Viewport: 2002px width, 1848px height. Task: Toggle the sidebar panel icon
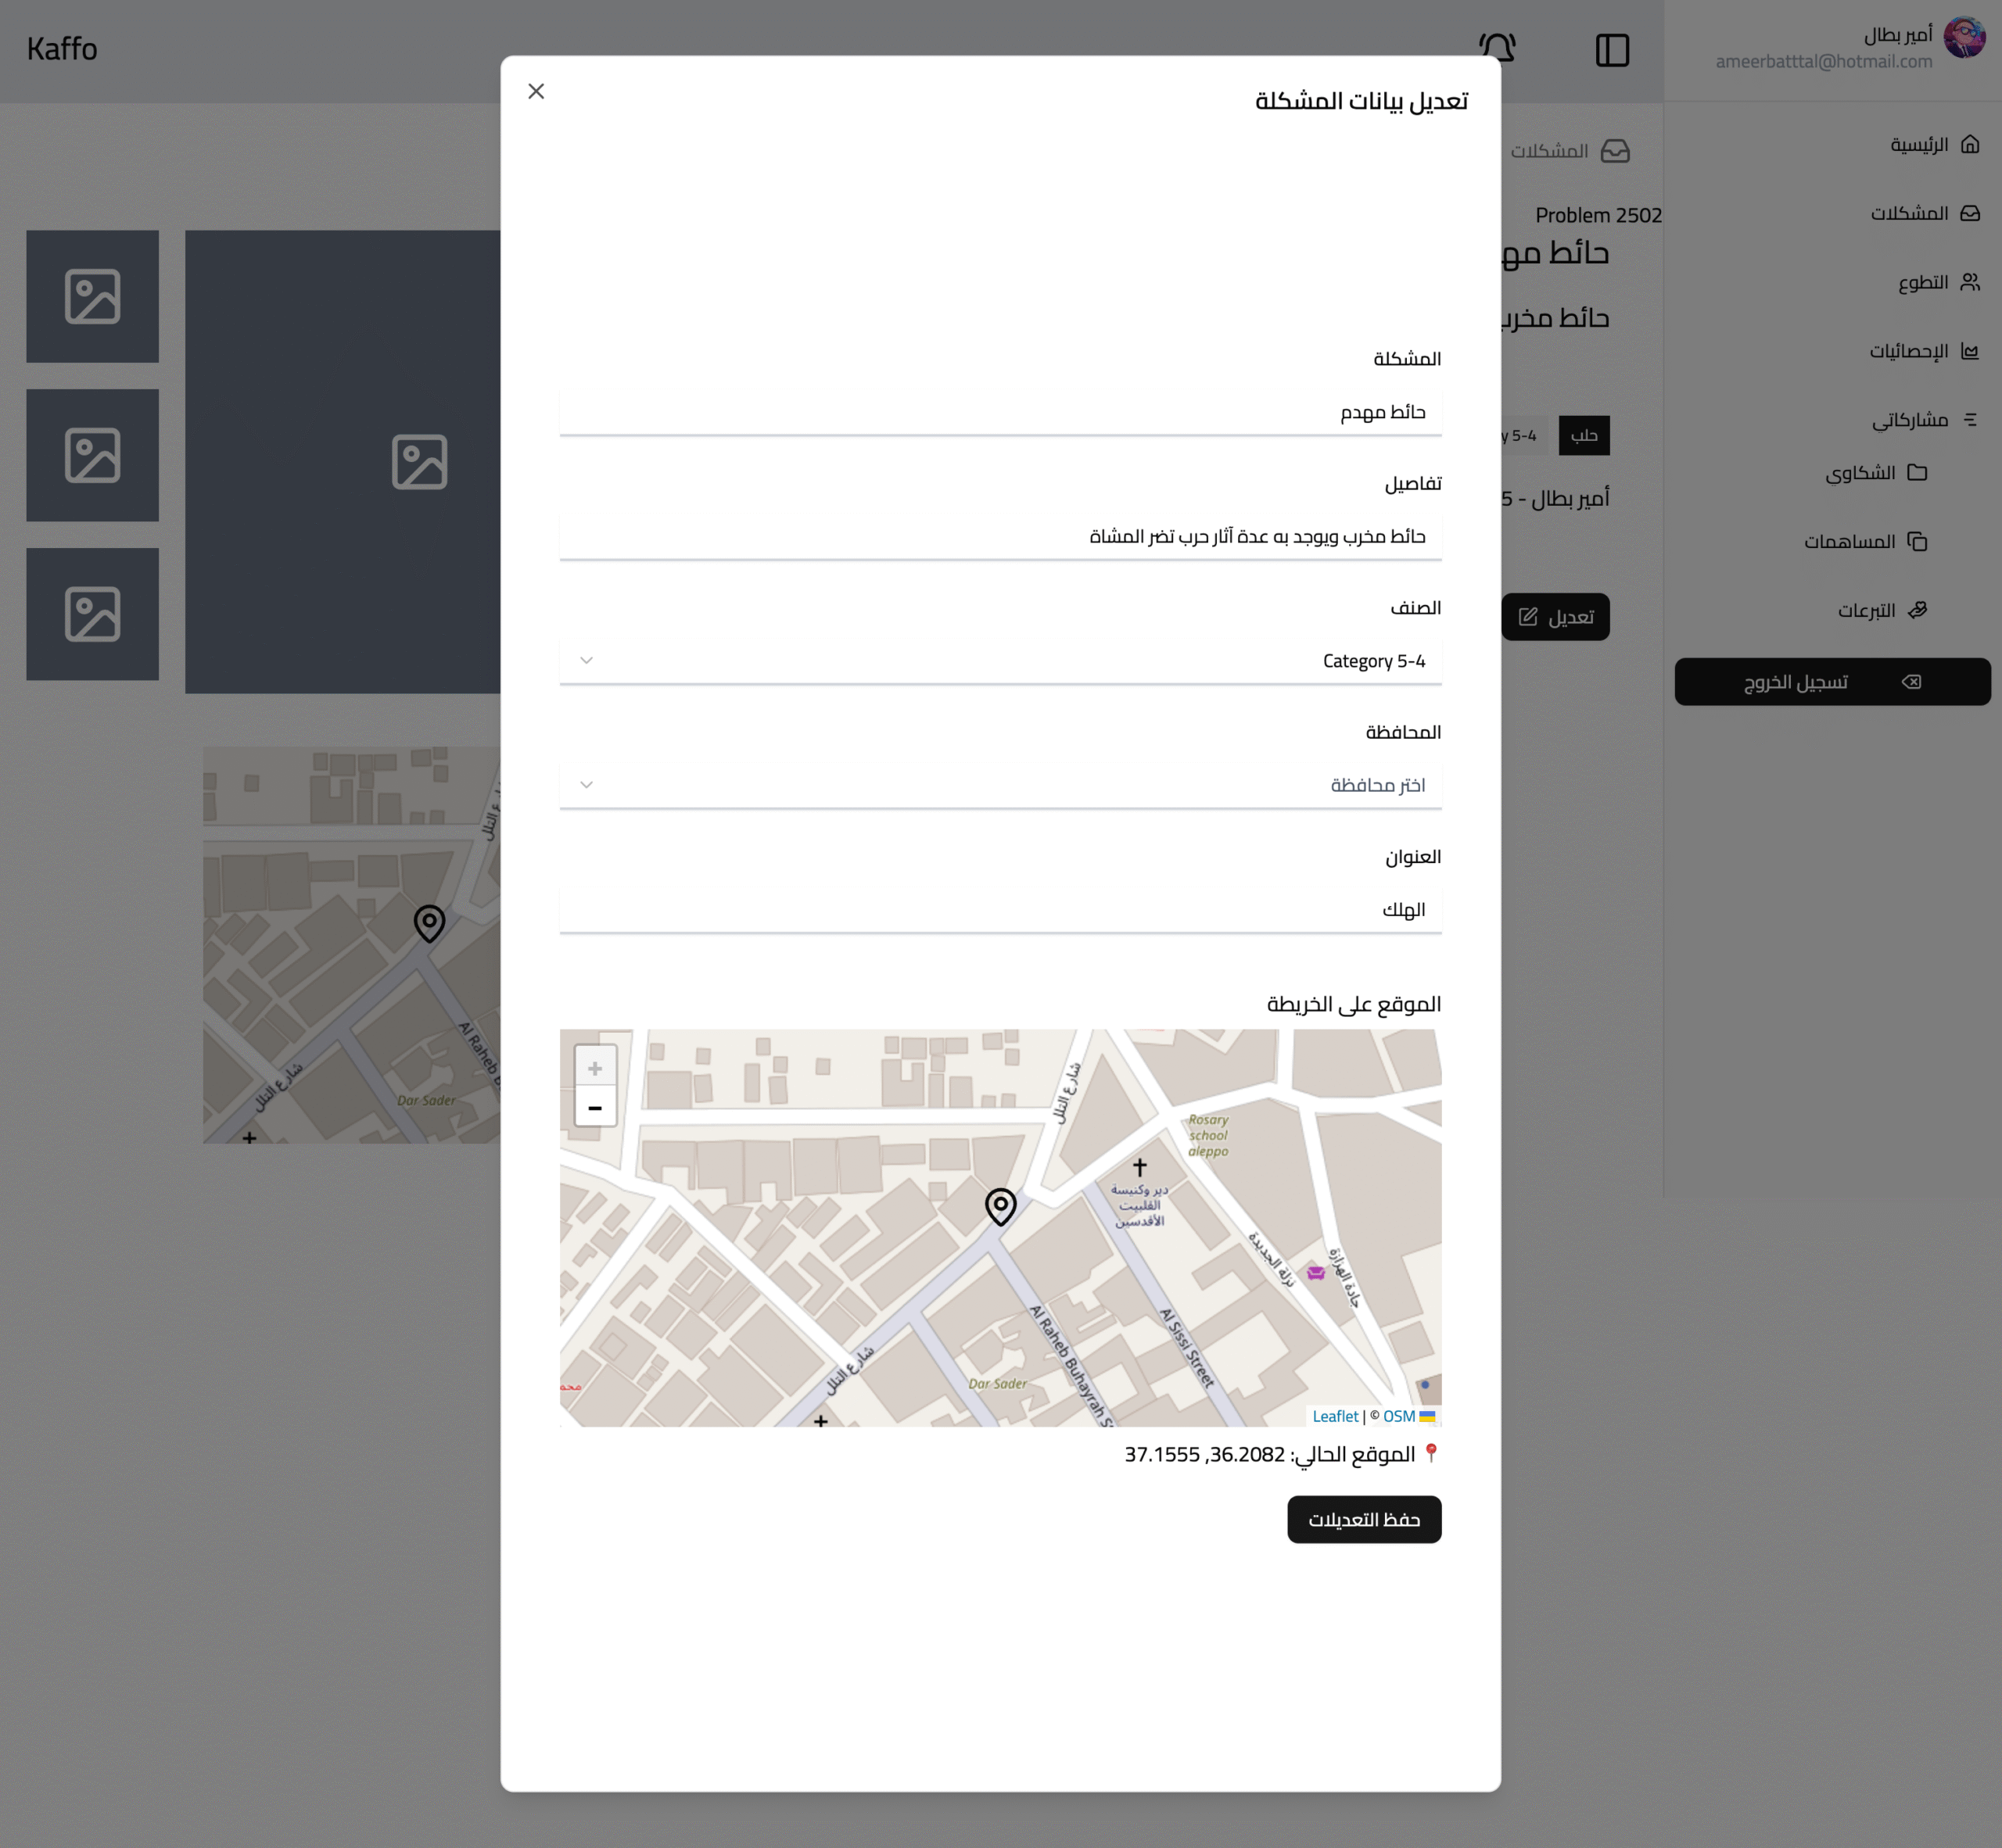(x=1612, y=50)
